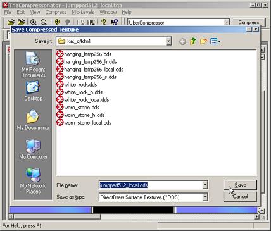Click the Cancel button
The width and height of the screenshot is (271, 231).
coord(240,197)
